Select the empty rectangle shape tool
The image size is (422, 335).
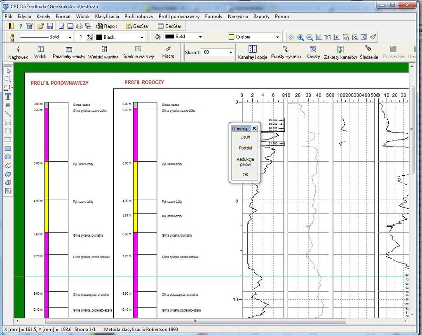pos(8,140)
